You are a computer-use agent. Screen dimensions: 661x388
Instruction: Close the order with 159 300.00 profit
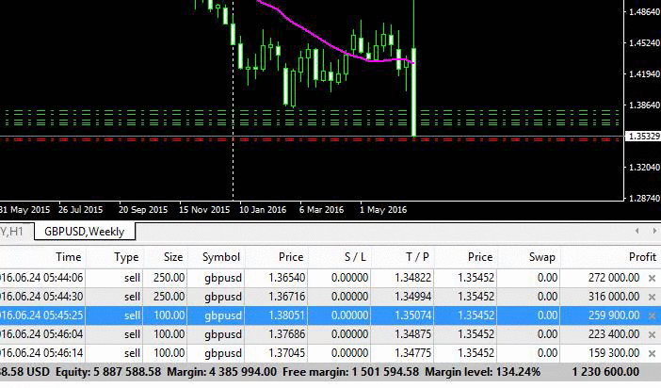(652, 351)
